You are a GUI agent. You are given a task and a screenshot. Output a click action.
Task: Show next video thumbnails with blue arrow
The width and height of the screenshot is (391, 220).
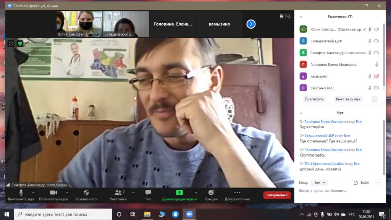[251, 24]
